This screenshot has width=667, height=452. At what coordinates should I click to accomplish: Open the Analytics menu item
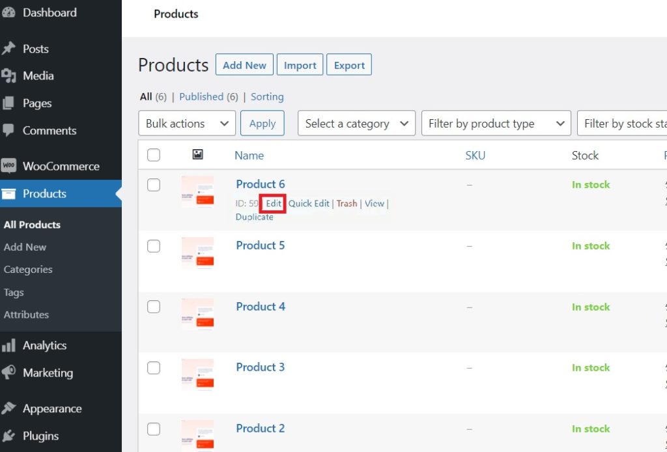pyautogui.click(x=45, y=345)
